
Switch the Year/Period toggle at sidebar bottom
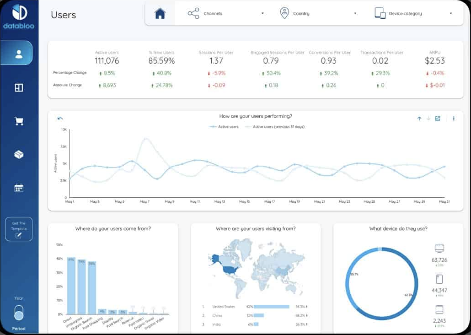tap(18, 313)
